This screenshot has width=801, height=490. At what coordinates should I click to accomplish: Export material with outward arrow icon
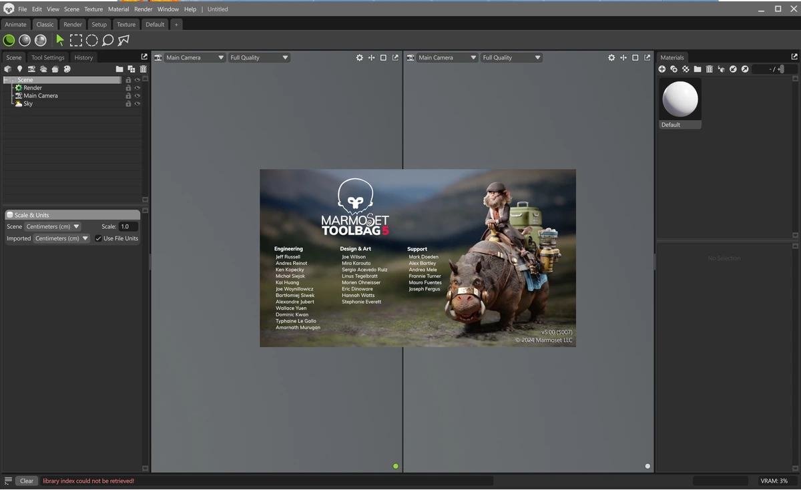tap(745, 69)
